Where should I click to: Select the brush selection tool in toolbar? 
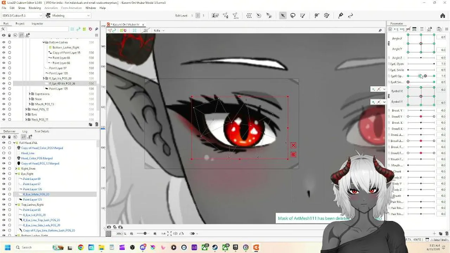(x=303, y=15)
